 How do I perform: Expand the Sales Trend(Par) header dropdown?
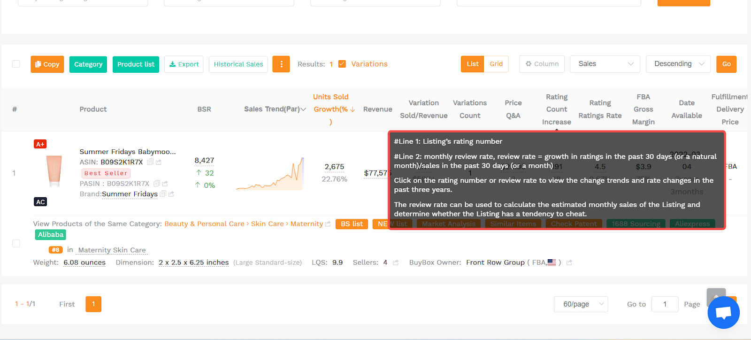[x=303, y=109]
